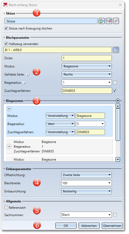Click the new sketch polyline icon
Image resolution: width=129 pixels, height=234 pixels.
click(116, 21)
